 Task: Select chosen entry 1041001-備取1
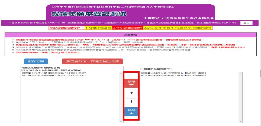173,73
